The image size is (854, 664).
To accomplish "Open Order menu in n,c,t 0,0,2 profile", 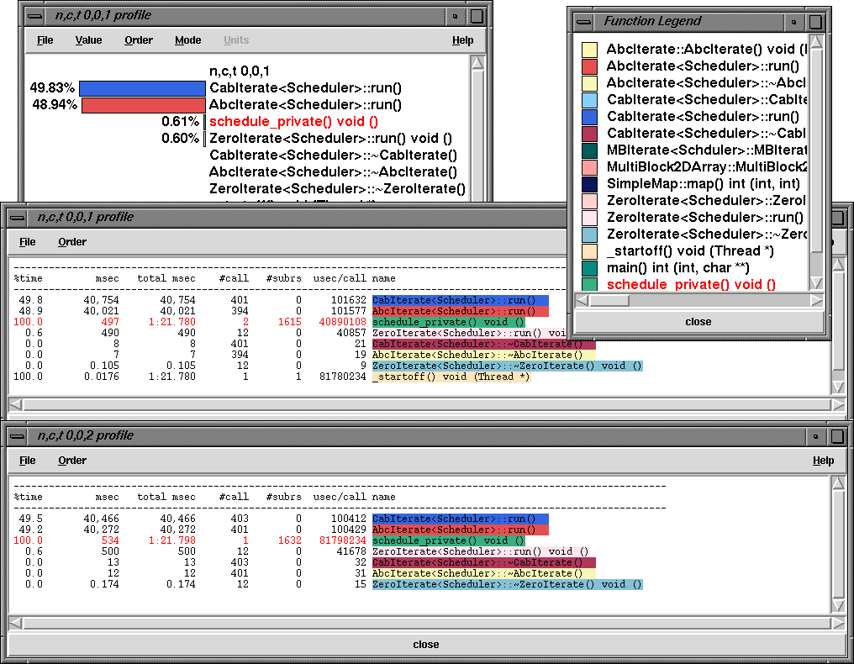I will pyautogui.click(x=72, y=461).
